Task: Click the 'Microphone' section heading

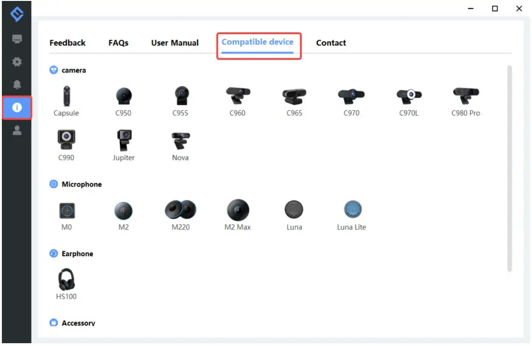Action: [82, 184]
